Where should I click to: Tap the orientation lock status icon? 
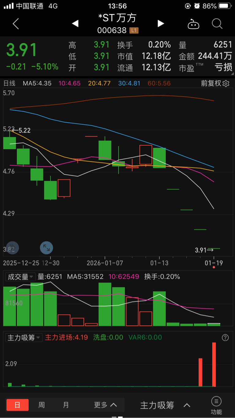pyautogui.click(x=188, y=6)
